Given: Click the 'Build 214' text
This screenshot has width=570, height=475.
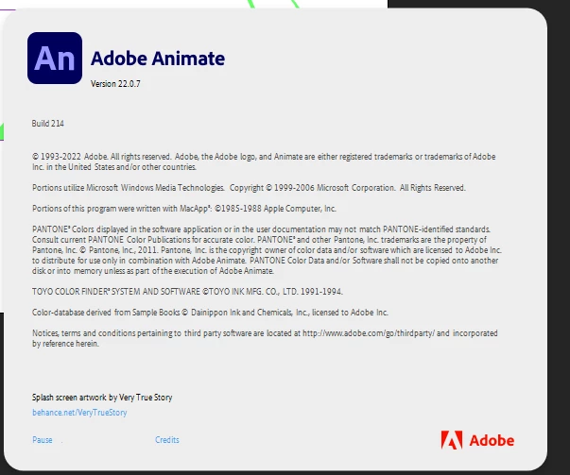Looking at the screenshot, I should [47, 124].
